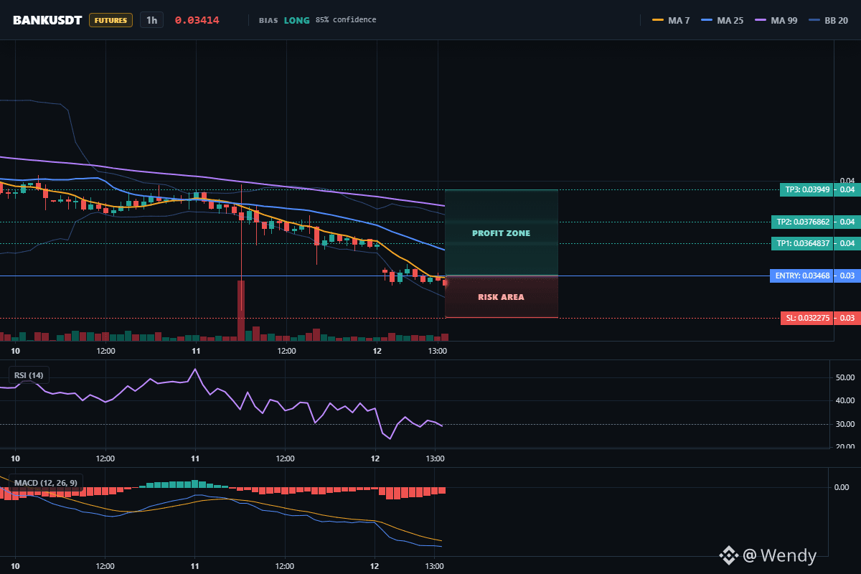Click the large red volume bar

(241, 311)
